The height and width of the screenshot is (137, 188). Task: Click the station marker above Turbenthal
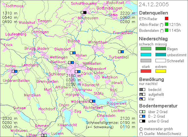pos(121,52)
